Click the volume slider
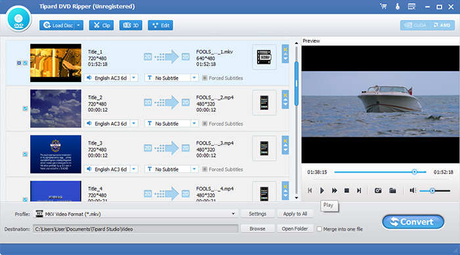 pos(435,191)
